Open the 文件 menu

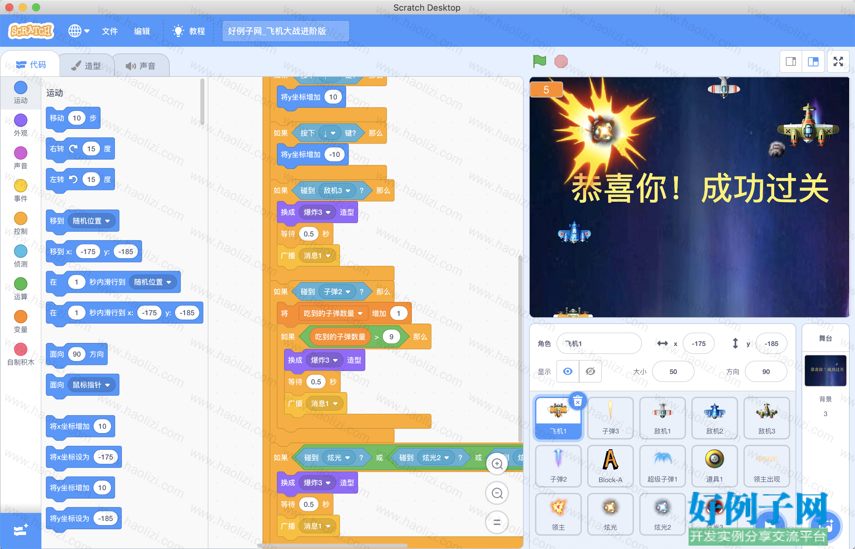110,31
